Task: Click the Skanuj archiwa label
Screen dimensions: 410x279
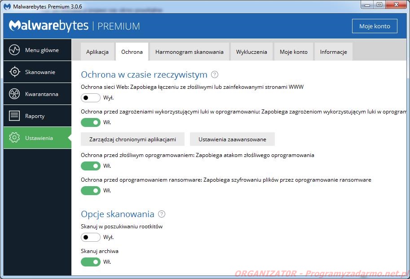Action: (x=100, y=251)
